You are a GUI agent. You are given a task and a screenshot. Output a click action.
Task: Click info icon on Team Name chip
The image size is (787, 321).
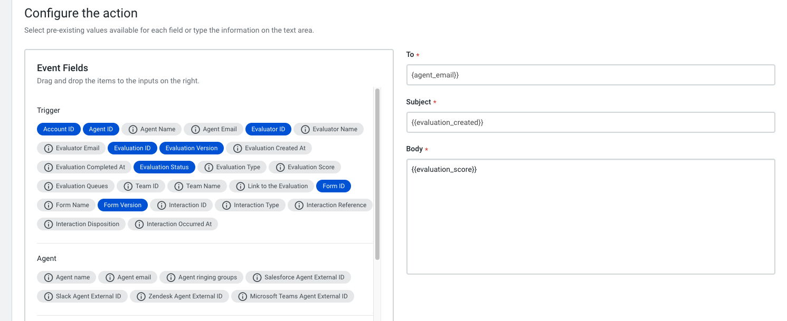pos(179,186)
